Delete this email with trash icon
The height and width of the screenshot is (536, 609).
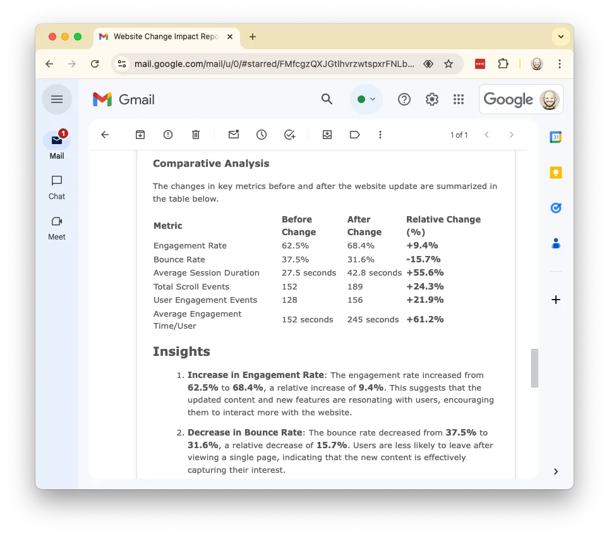point(196,135)
